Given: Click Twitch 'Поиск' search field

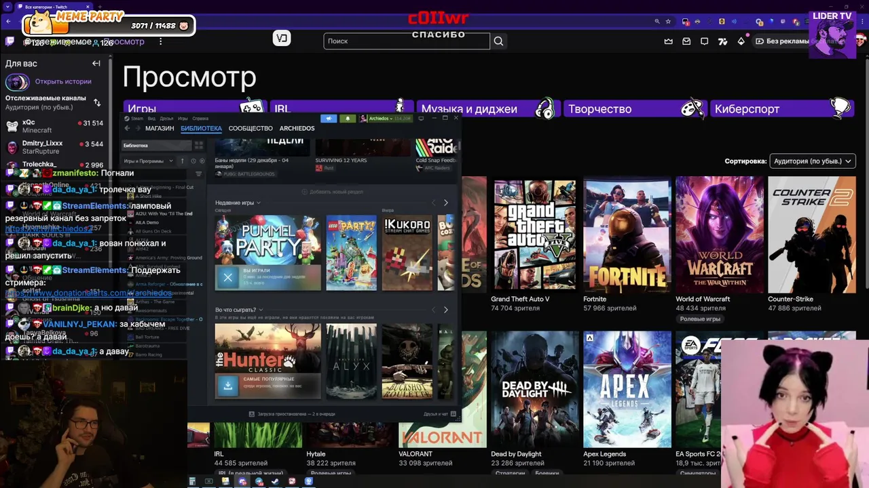Looking at the screenshot, I should pyautogui.click(x=407, y=41).
